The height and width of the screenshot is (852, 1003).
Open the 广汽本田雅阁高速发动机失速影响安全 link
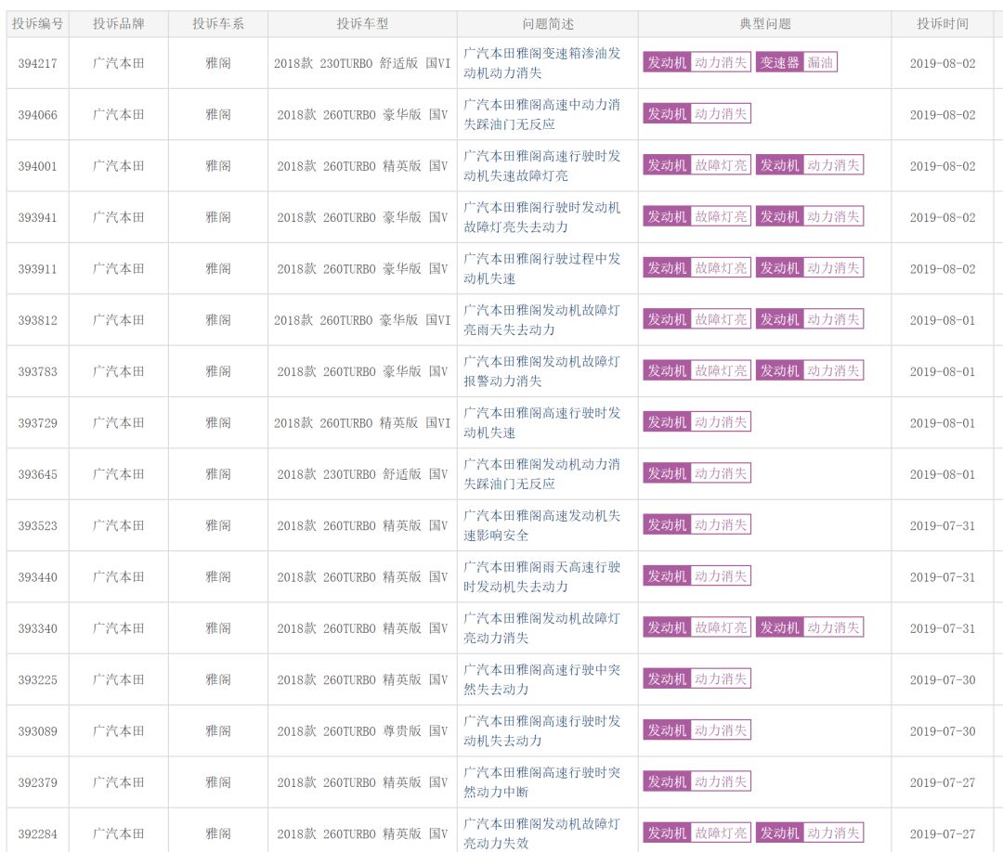(541, 524)
